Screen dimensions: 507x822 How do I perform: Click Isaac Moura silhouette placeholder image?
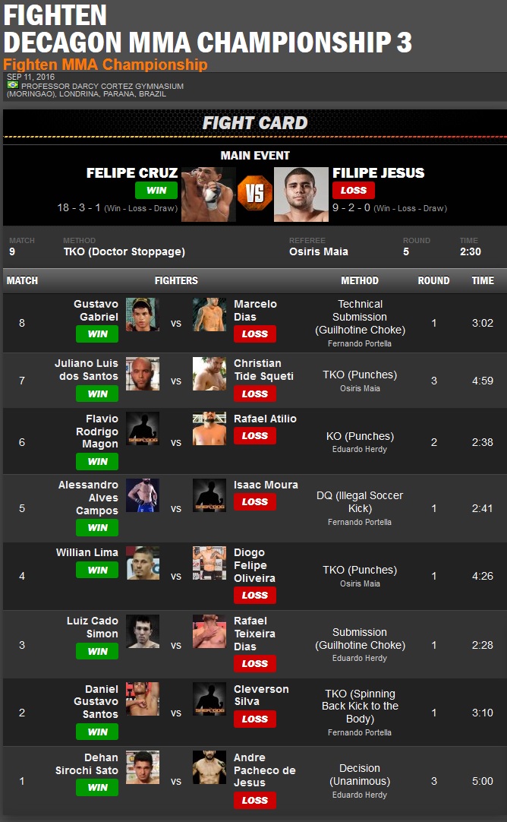tap(209, 495)
